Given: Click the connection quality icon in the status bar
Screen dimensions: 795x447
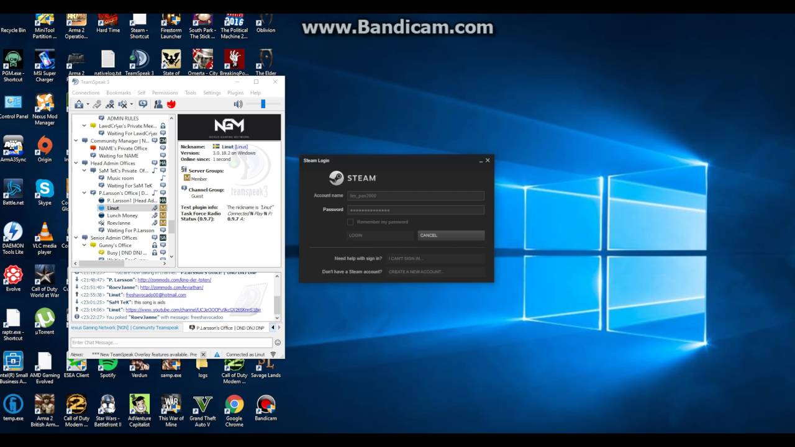Looking at the screenshot, I should coord(273,354).
